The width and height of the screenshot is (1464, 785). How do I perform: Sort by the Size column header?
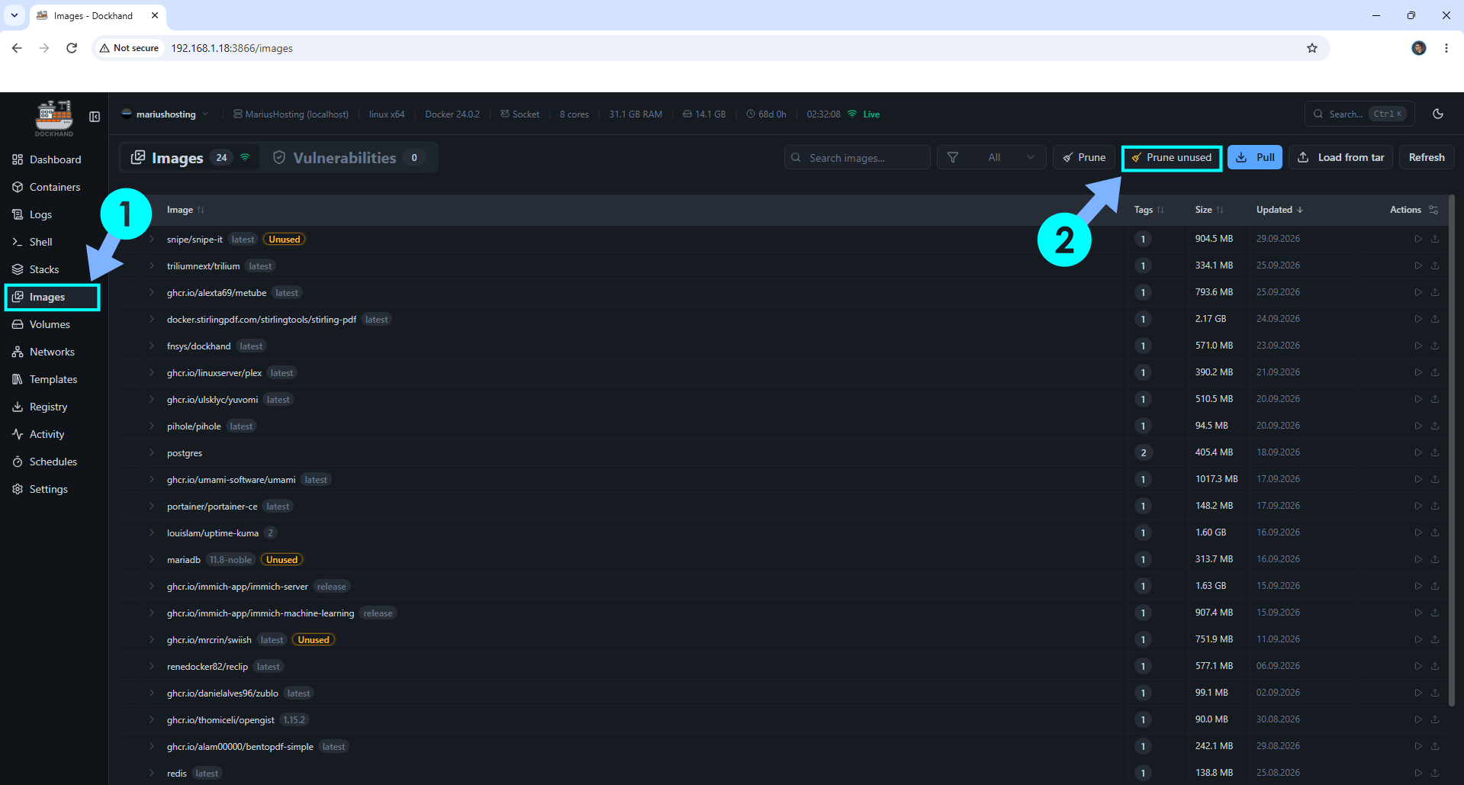pos(1209,210)
